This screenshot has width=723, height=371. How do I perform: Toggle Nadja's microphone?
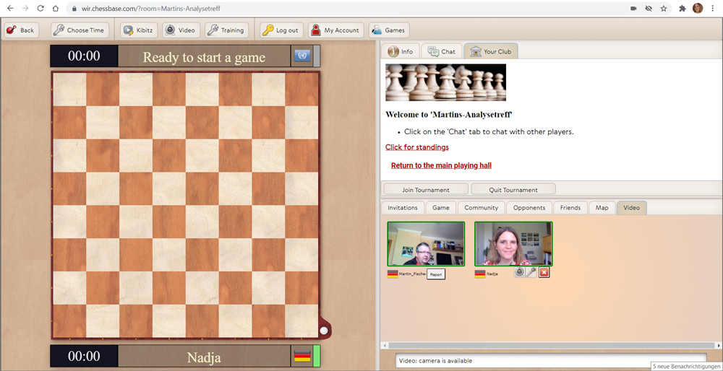[531, 272]
